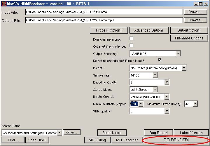Click the Input File path field

click(x=104, y=12)
